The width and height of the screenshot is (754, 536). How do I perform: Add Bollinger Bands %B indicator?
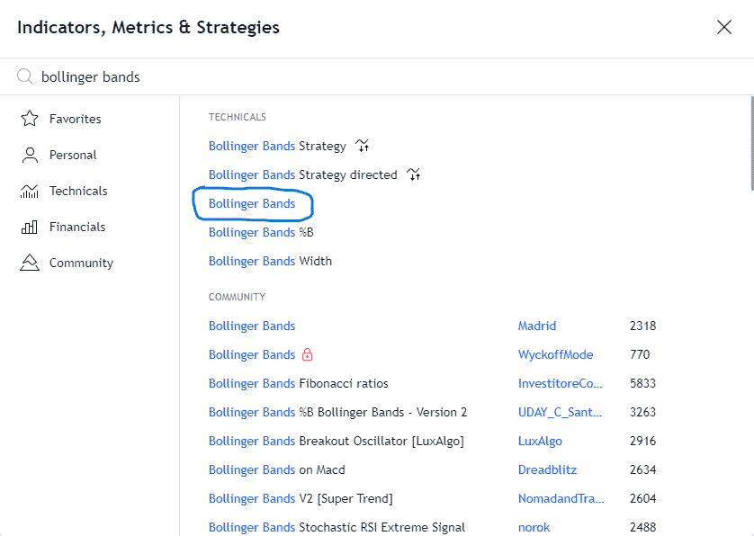click(261, 232)
